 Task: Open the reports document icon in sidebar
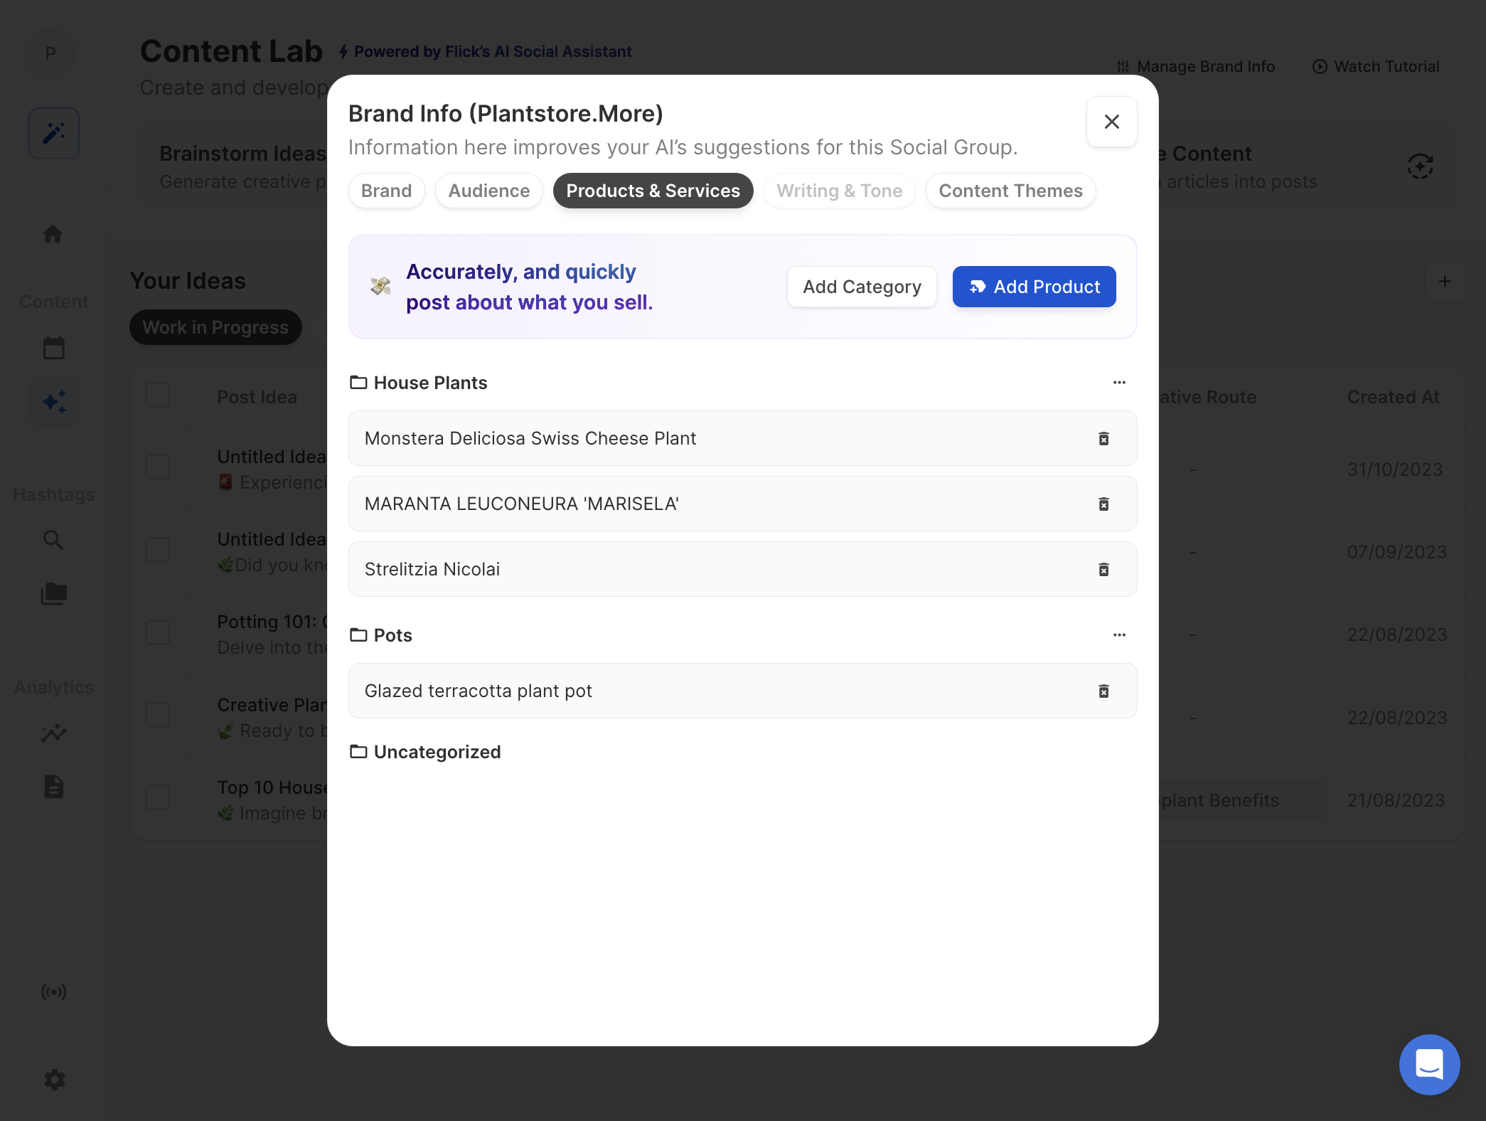(54, 787)
